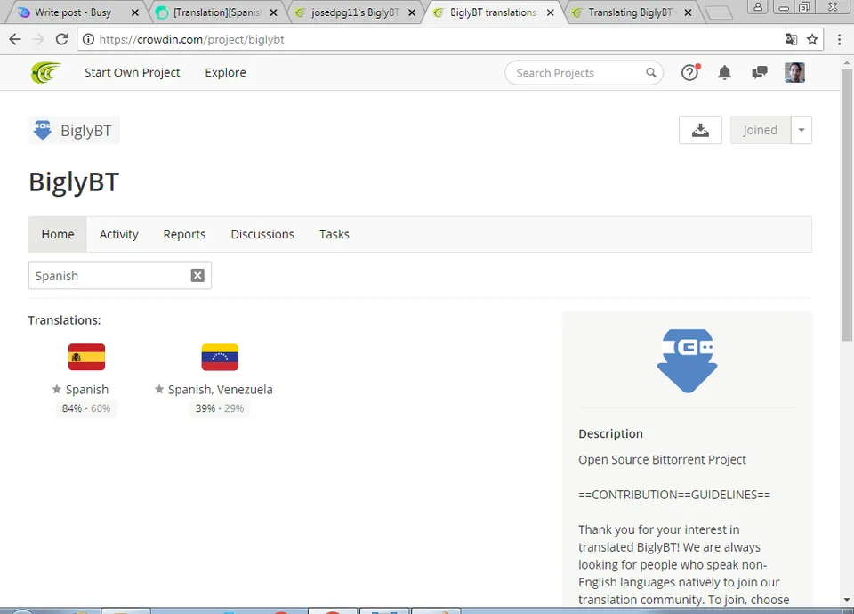Close the josedpg11's BiglyBT tab
Screen dimensions: 854x614
412,12
